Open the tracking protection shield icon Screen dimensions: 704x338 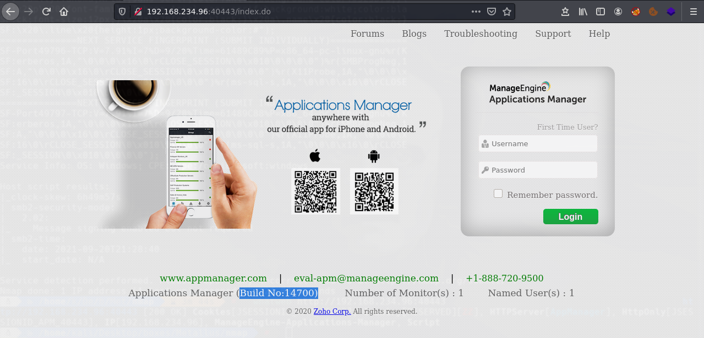pyautogui.click(x=123, y=12)
